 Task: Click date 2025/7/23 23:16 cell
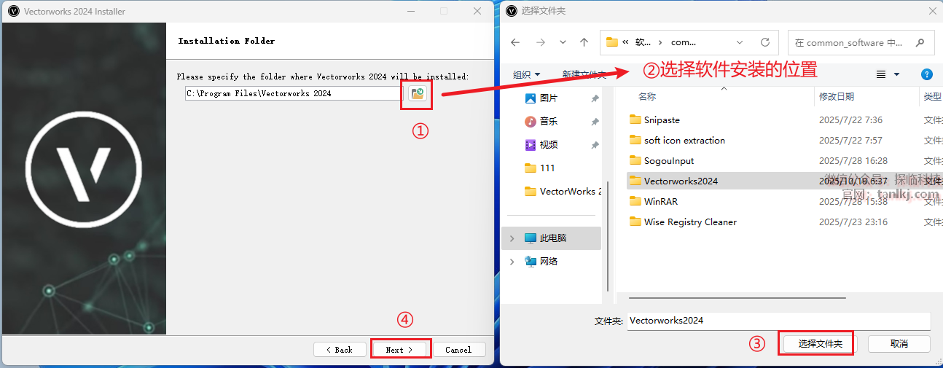[x=853, y=222]
